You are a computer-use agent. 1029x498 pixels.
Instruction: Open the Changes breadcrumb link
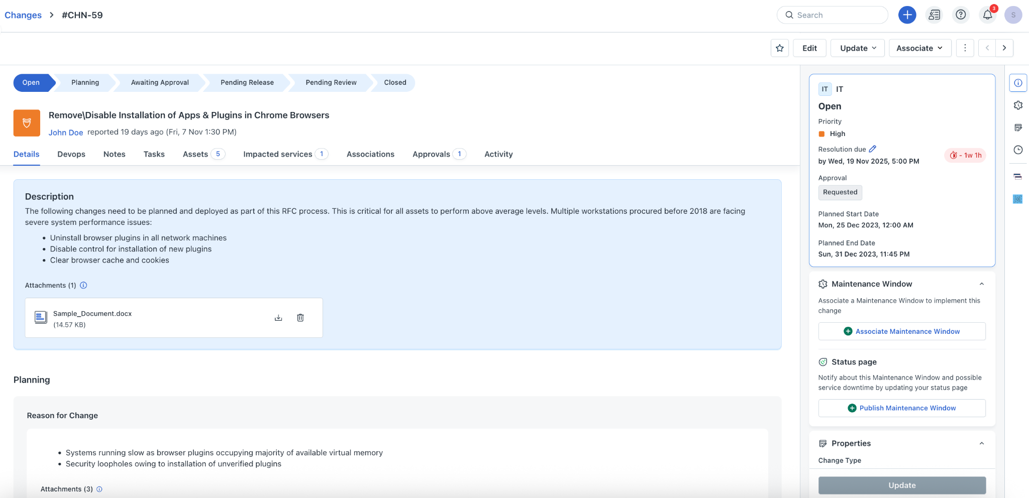23,15
